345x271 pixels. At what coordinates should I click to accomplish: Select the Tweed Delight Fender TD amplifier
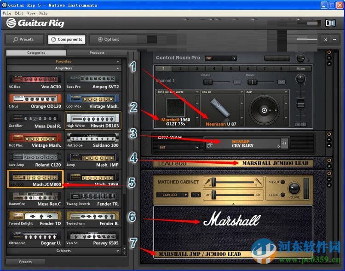pyautogui.click(x=35, y=218)
